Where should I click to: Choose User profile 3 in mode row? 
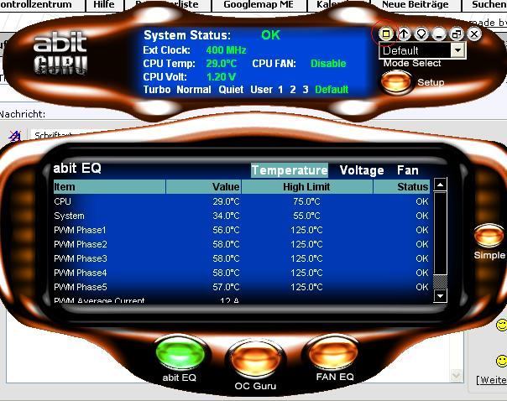306,90
